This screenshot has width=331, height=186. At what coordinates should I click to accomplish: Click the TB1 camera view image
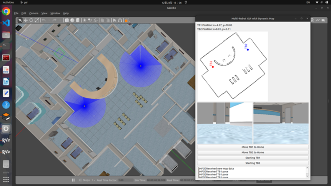pyautogui.click(x=225, y=123)
